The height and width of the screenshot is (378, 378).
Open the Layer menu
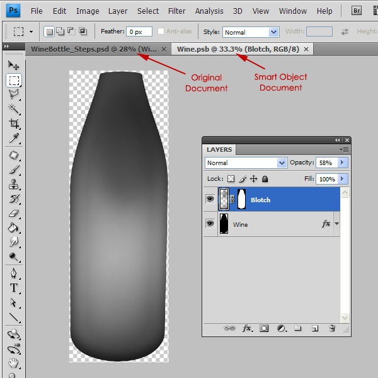pos(118,11)
